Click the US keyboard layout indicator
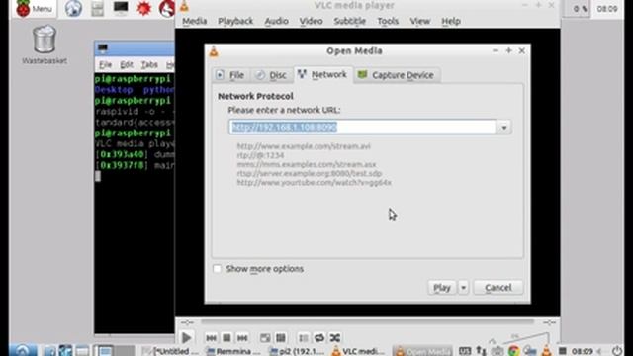 (465, 351)
